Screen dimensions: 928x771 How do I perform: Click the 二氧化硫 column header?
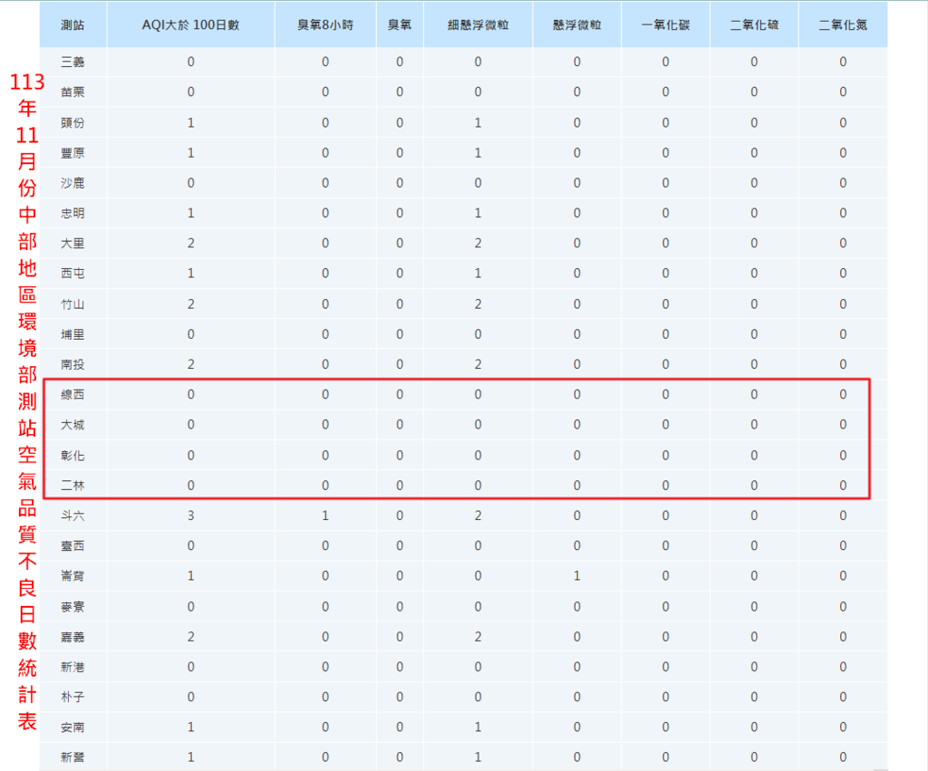click(x=753, y=24)
